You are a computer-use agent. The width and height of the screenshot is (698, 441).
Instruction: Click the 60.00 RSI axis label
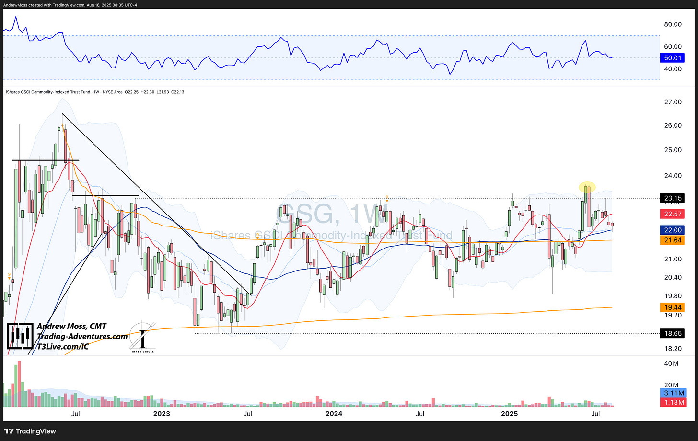pos(674,47)
